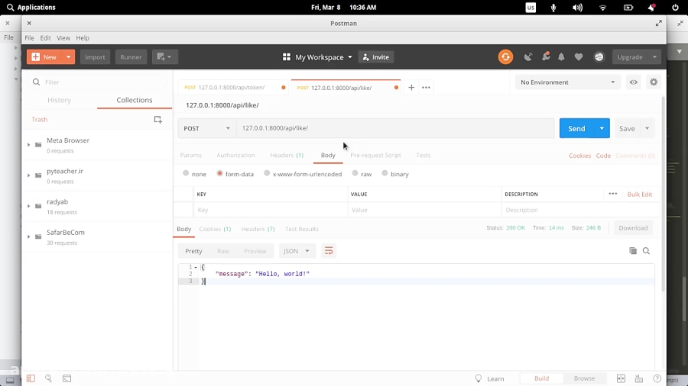Open the Postman console icon
The image size is (688, 386).
[67, 378]
